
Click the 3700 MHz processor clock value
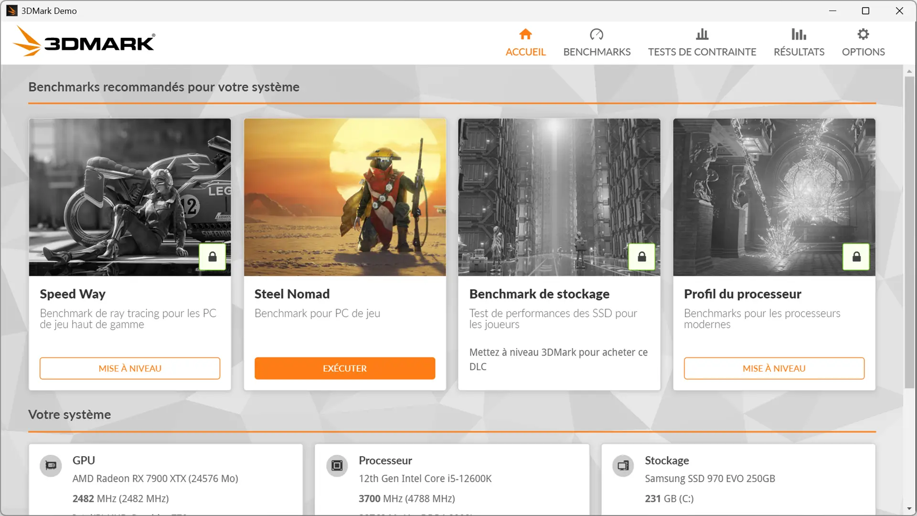tap(406, 499)
